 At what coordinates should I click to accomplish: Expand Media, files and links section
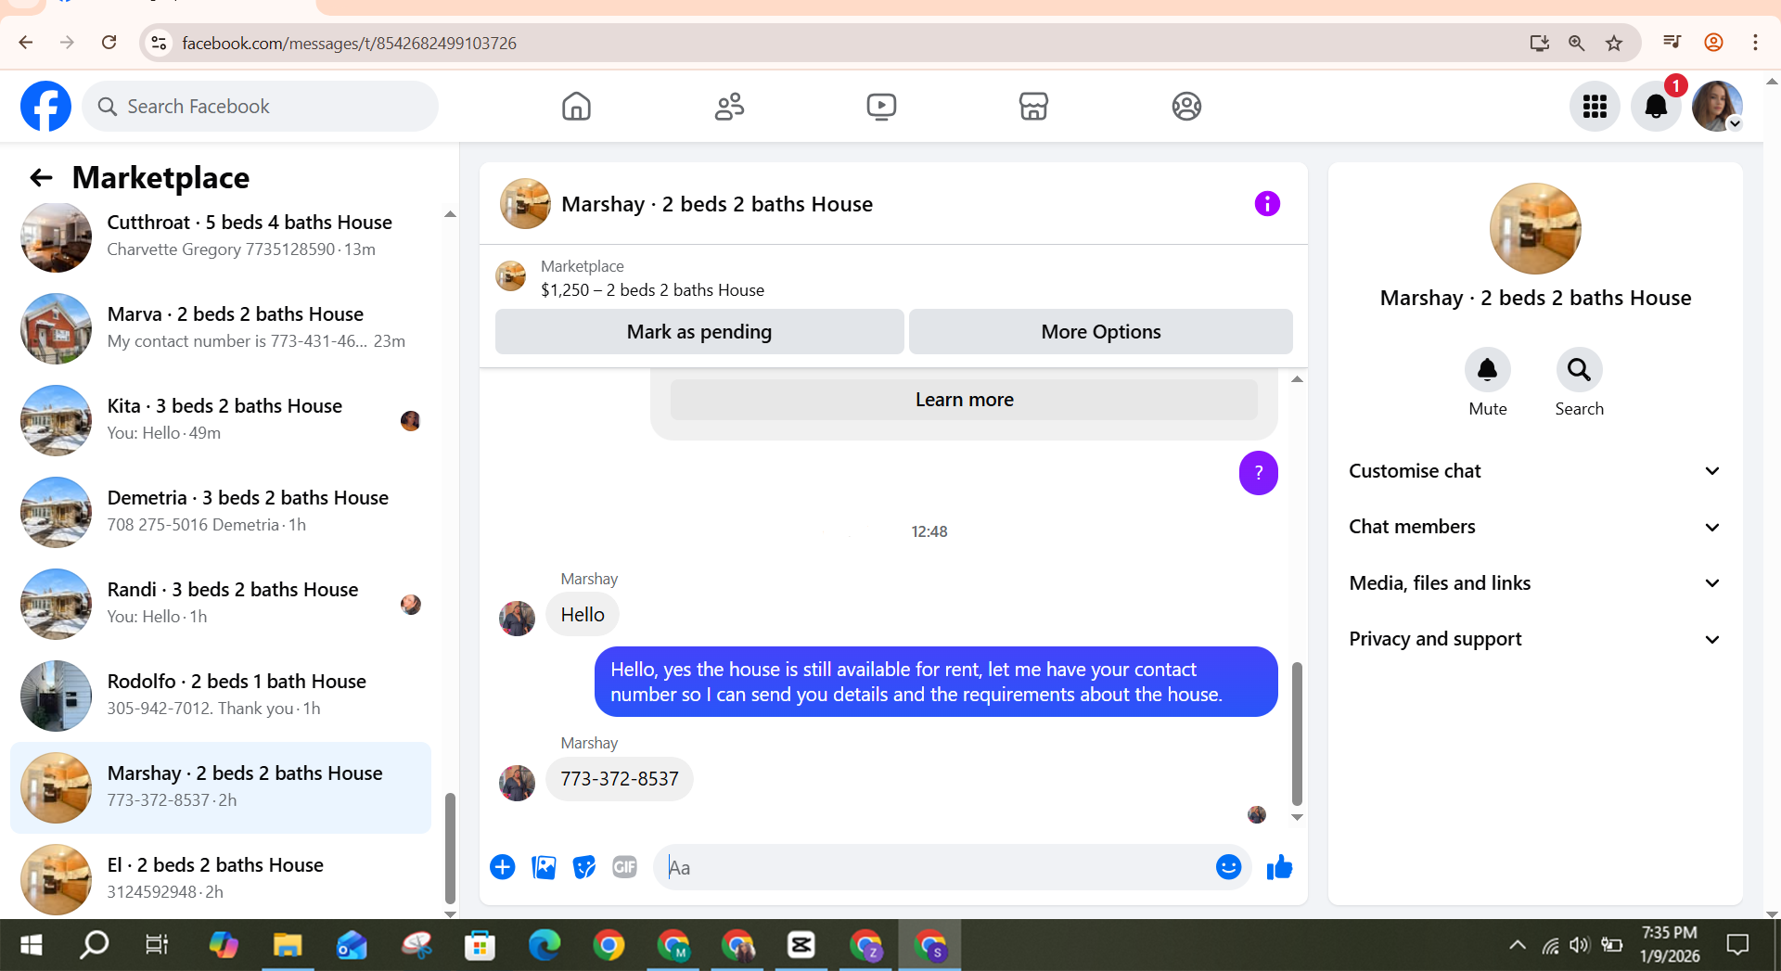[x=1535, y=583]
